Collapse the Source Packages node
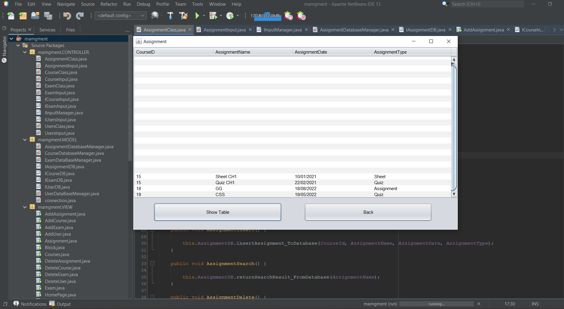Screen dimensions: 564x309 click(x=18, y=45)
